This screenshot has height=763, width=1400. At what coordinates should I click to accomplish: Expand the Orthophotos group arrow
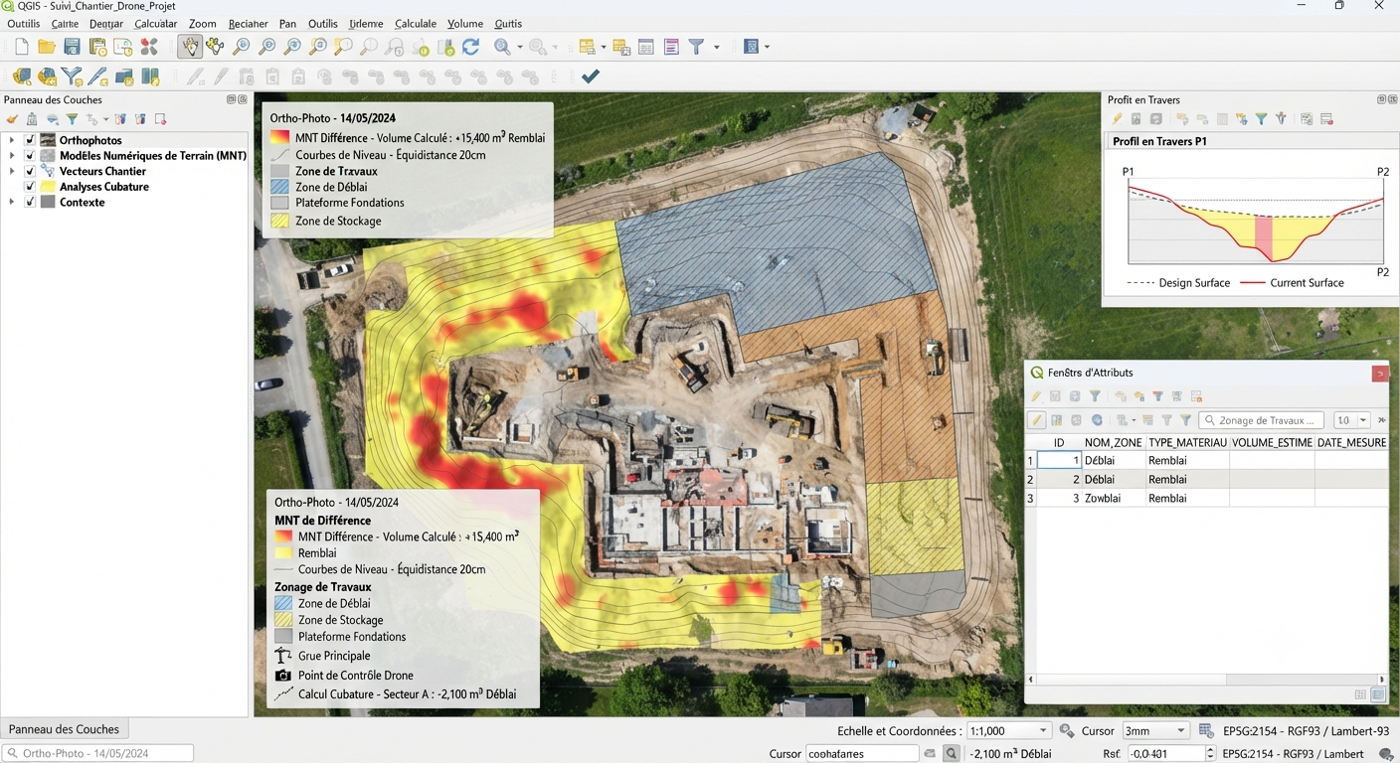click(x=12, y=140)
